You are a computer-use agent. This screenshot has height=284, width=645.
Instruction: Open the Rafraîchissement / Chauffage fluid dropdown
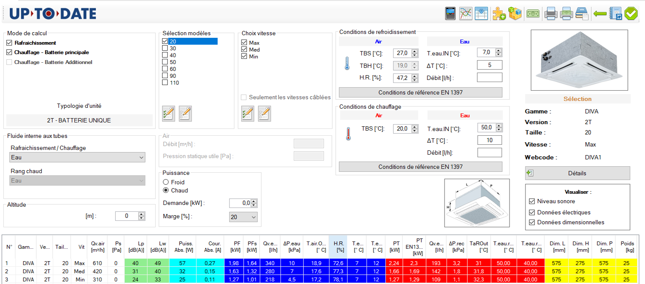point(77,158)
